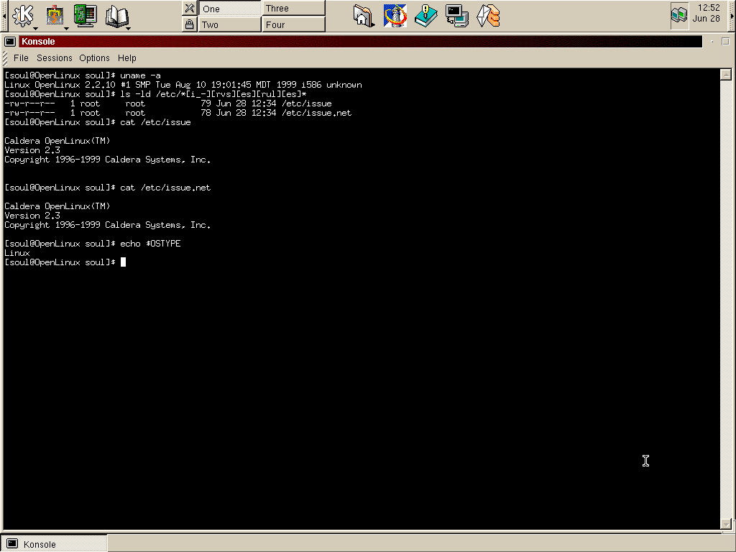Open the File menu in Konsole
Image resolution: width=736 pixels, height=552 pixels.
pyautogui.click(x=21, y=57)
